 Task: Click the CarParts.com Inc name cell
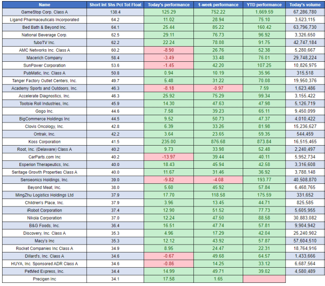pyautogui.click(x=45, y=157)
